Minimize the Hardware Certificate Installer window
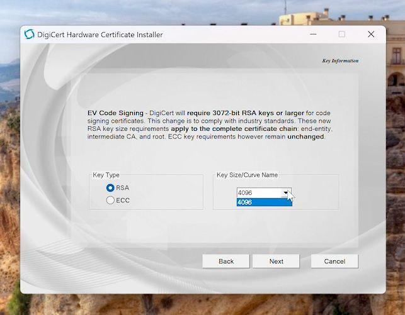The width and height of the screenshot is (405, 315). pyautogui.click(x=313, y=35)
